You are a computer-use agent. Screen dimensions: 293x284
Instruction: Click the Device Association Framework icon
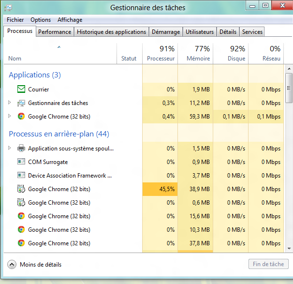pos(21,175)
